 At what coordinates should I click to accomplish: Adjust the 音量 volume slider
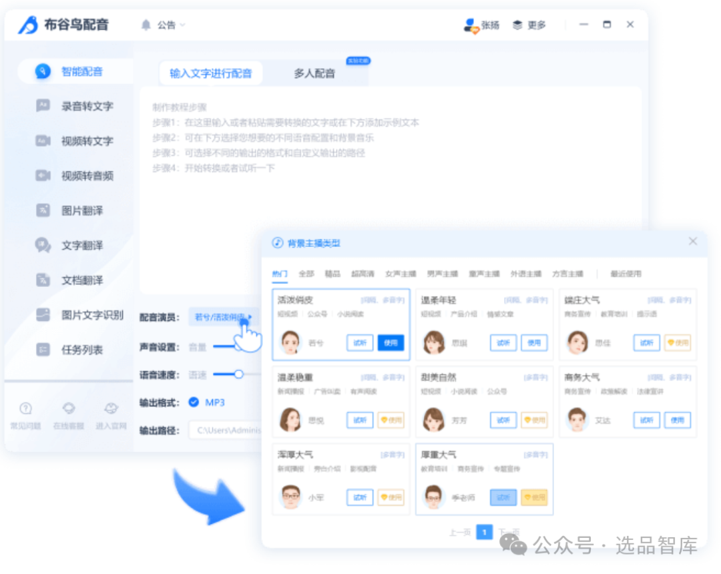(x=237, y=346)
